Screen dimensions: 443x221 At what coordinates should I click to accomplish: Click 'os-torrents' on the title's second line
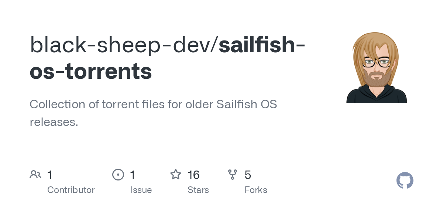(x=91, y=71)
